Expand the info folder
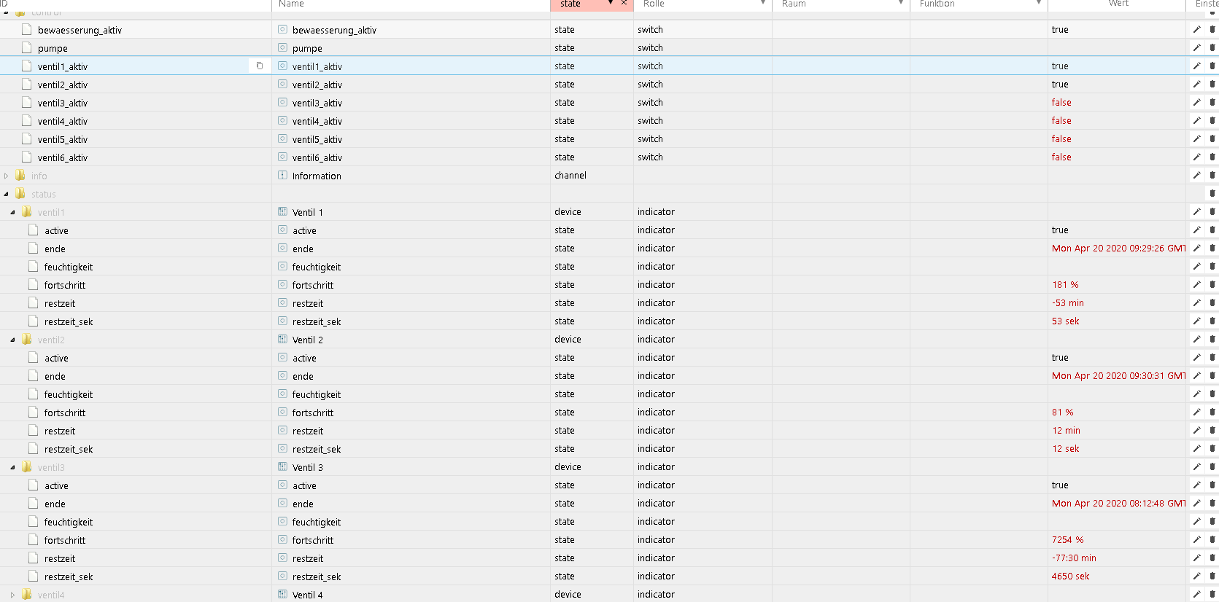This screenshot has width=1219, height=602. tap(7, 176)
